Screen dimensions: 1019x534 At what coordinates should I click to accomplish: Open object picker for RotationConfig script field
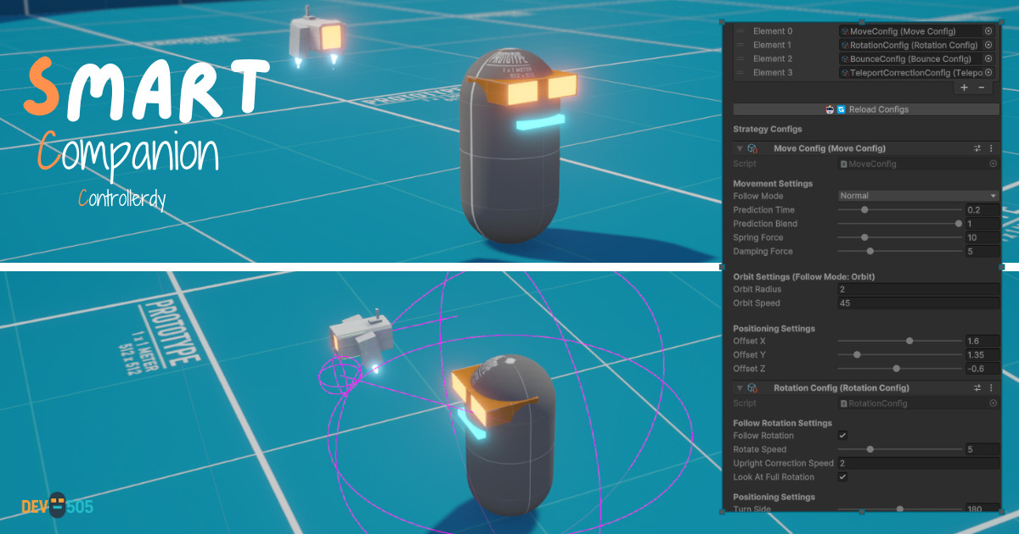993,403
